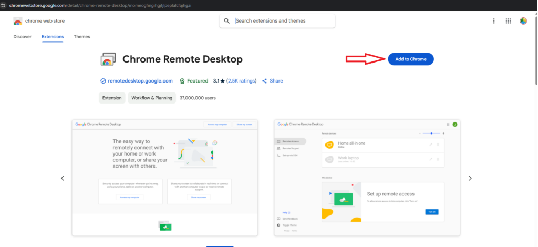Click the 3.1 star rating

coord(219,81)
